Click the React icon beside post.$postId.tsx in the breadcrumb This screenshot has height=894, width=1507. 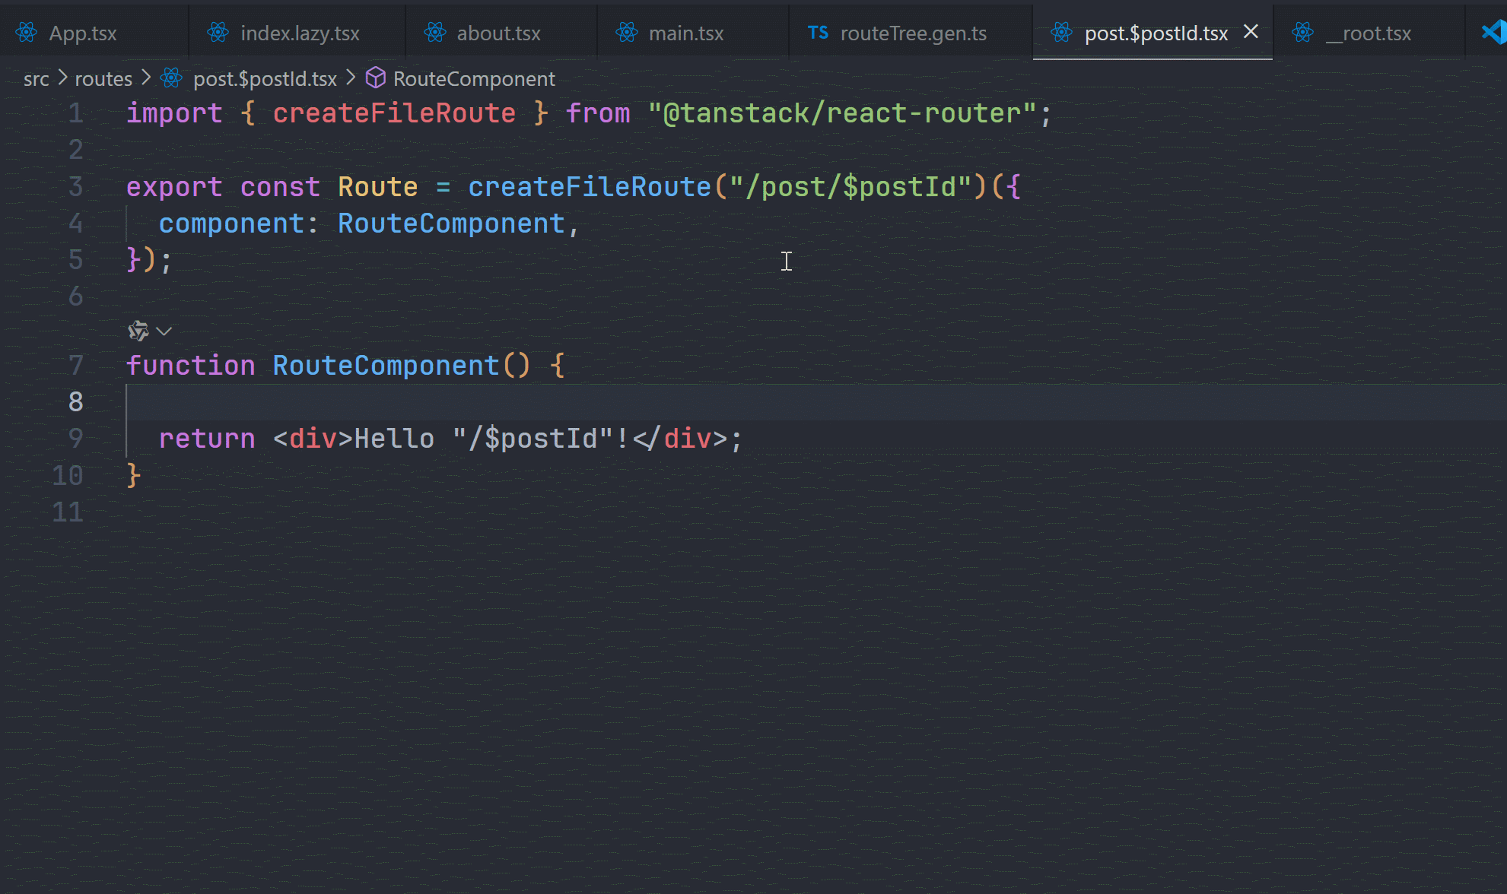click(172, 78)
